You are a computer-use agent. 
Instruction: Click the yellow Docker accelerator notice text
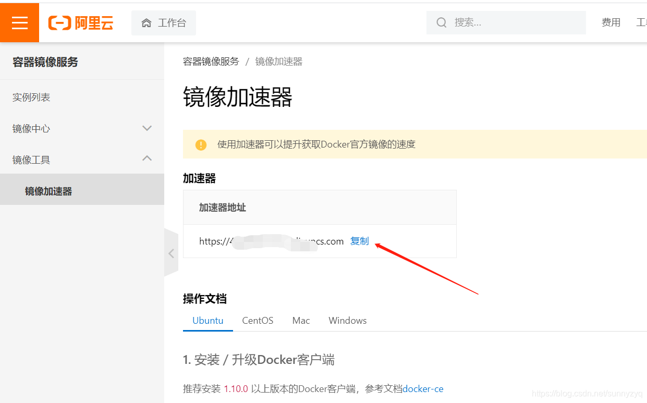(316, 144)
